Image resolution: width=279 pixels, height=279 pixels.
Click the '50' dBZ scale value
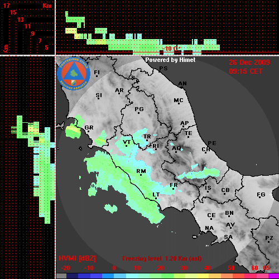pos(231,268)
